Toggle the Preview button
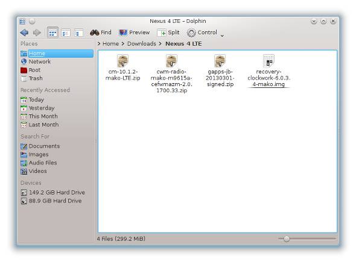 (135, 33)
